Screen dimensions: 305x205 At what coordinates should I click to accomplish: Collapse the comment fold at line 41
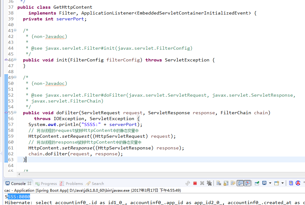(15, 30)
